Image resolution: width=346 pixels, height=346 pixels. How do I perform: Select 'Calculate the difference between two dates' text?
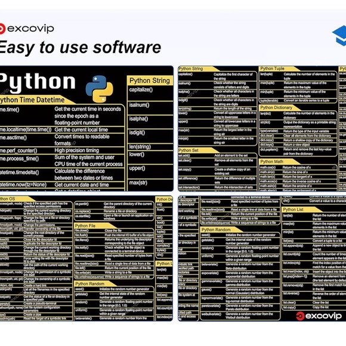[84, 174]
